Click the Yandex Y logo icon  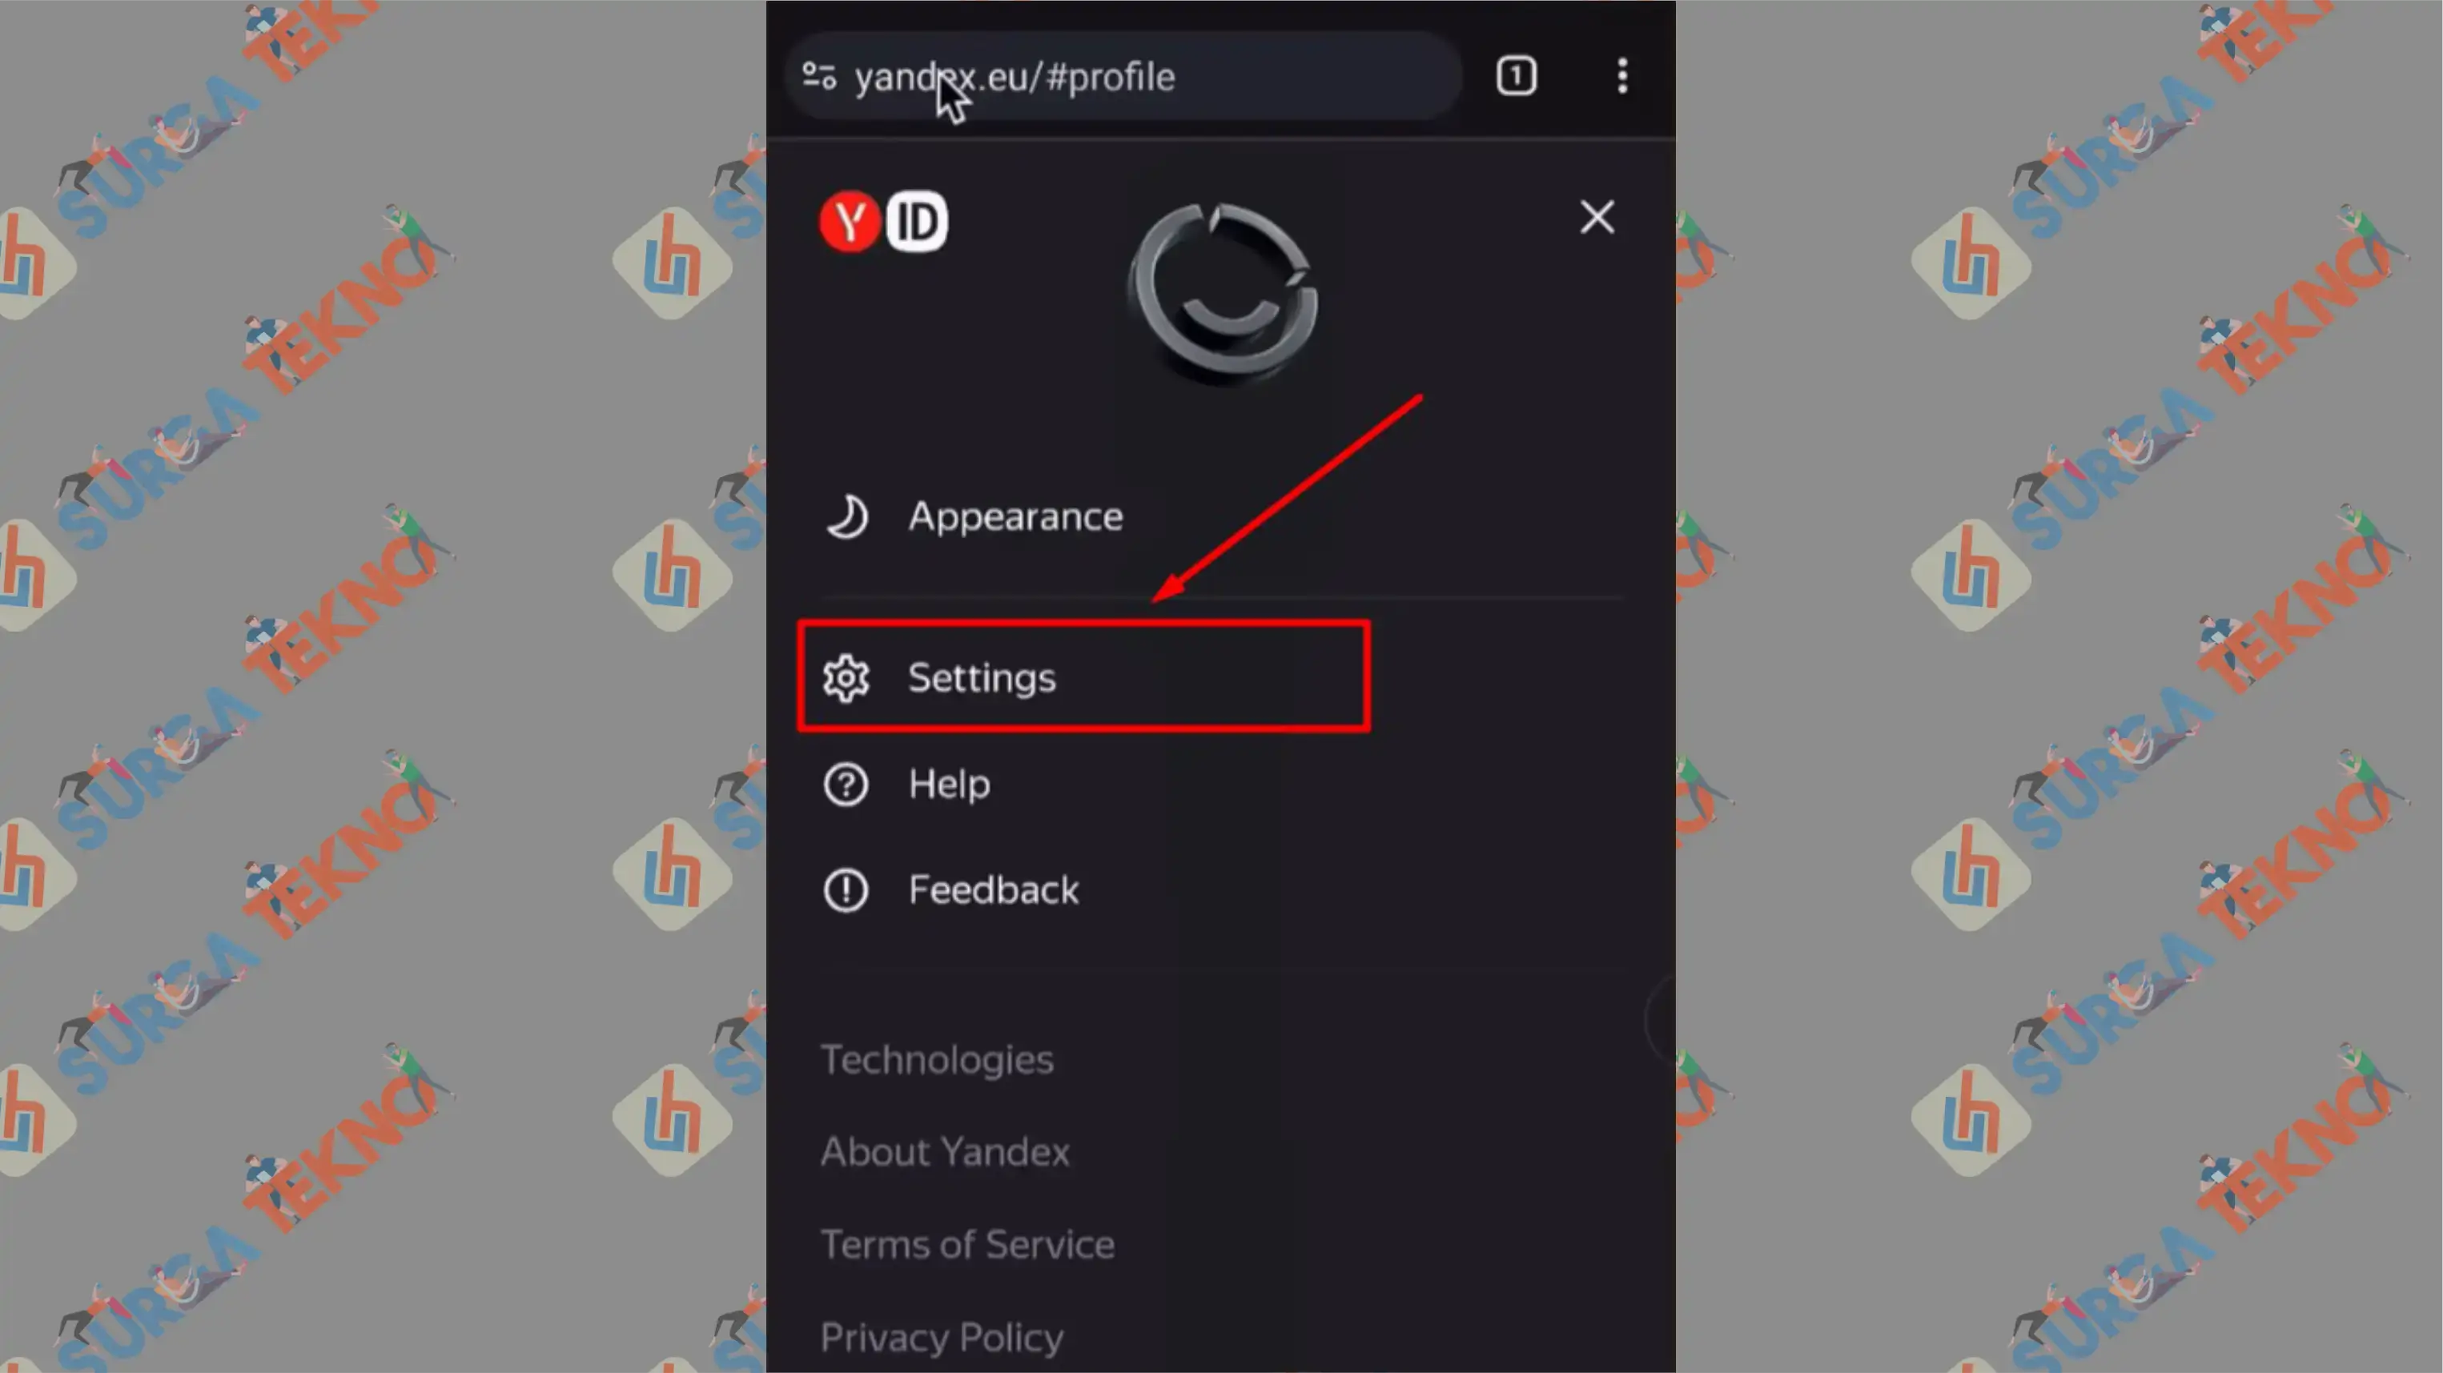[849, 220]
